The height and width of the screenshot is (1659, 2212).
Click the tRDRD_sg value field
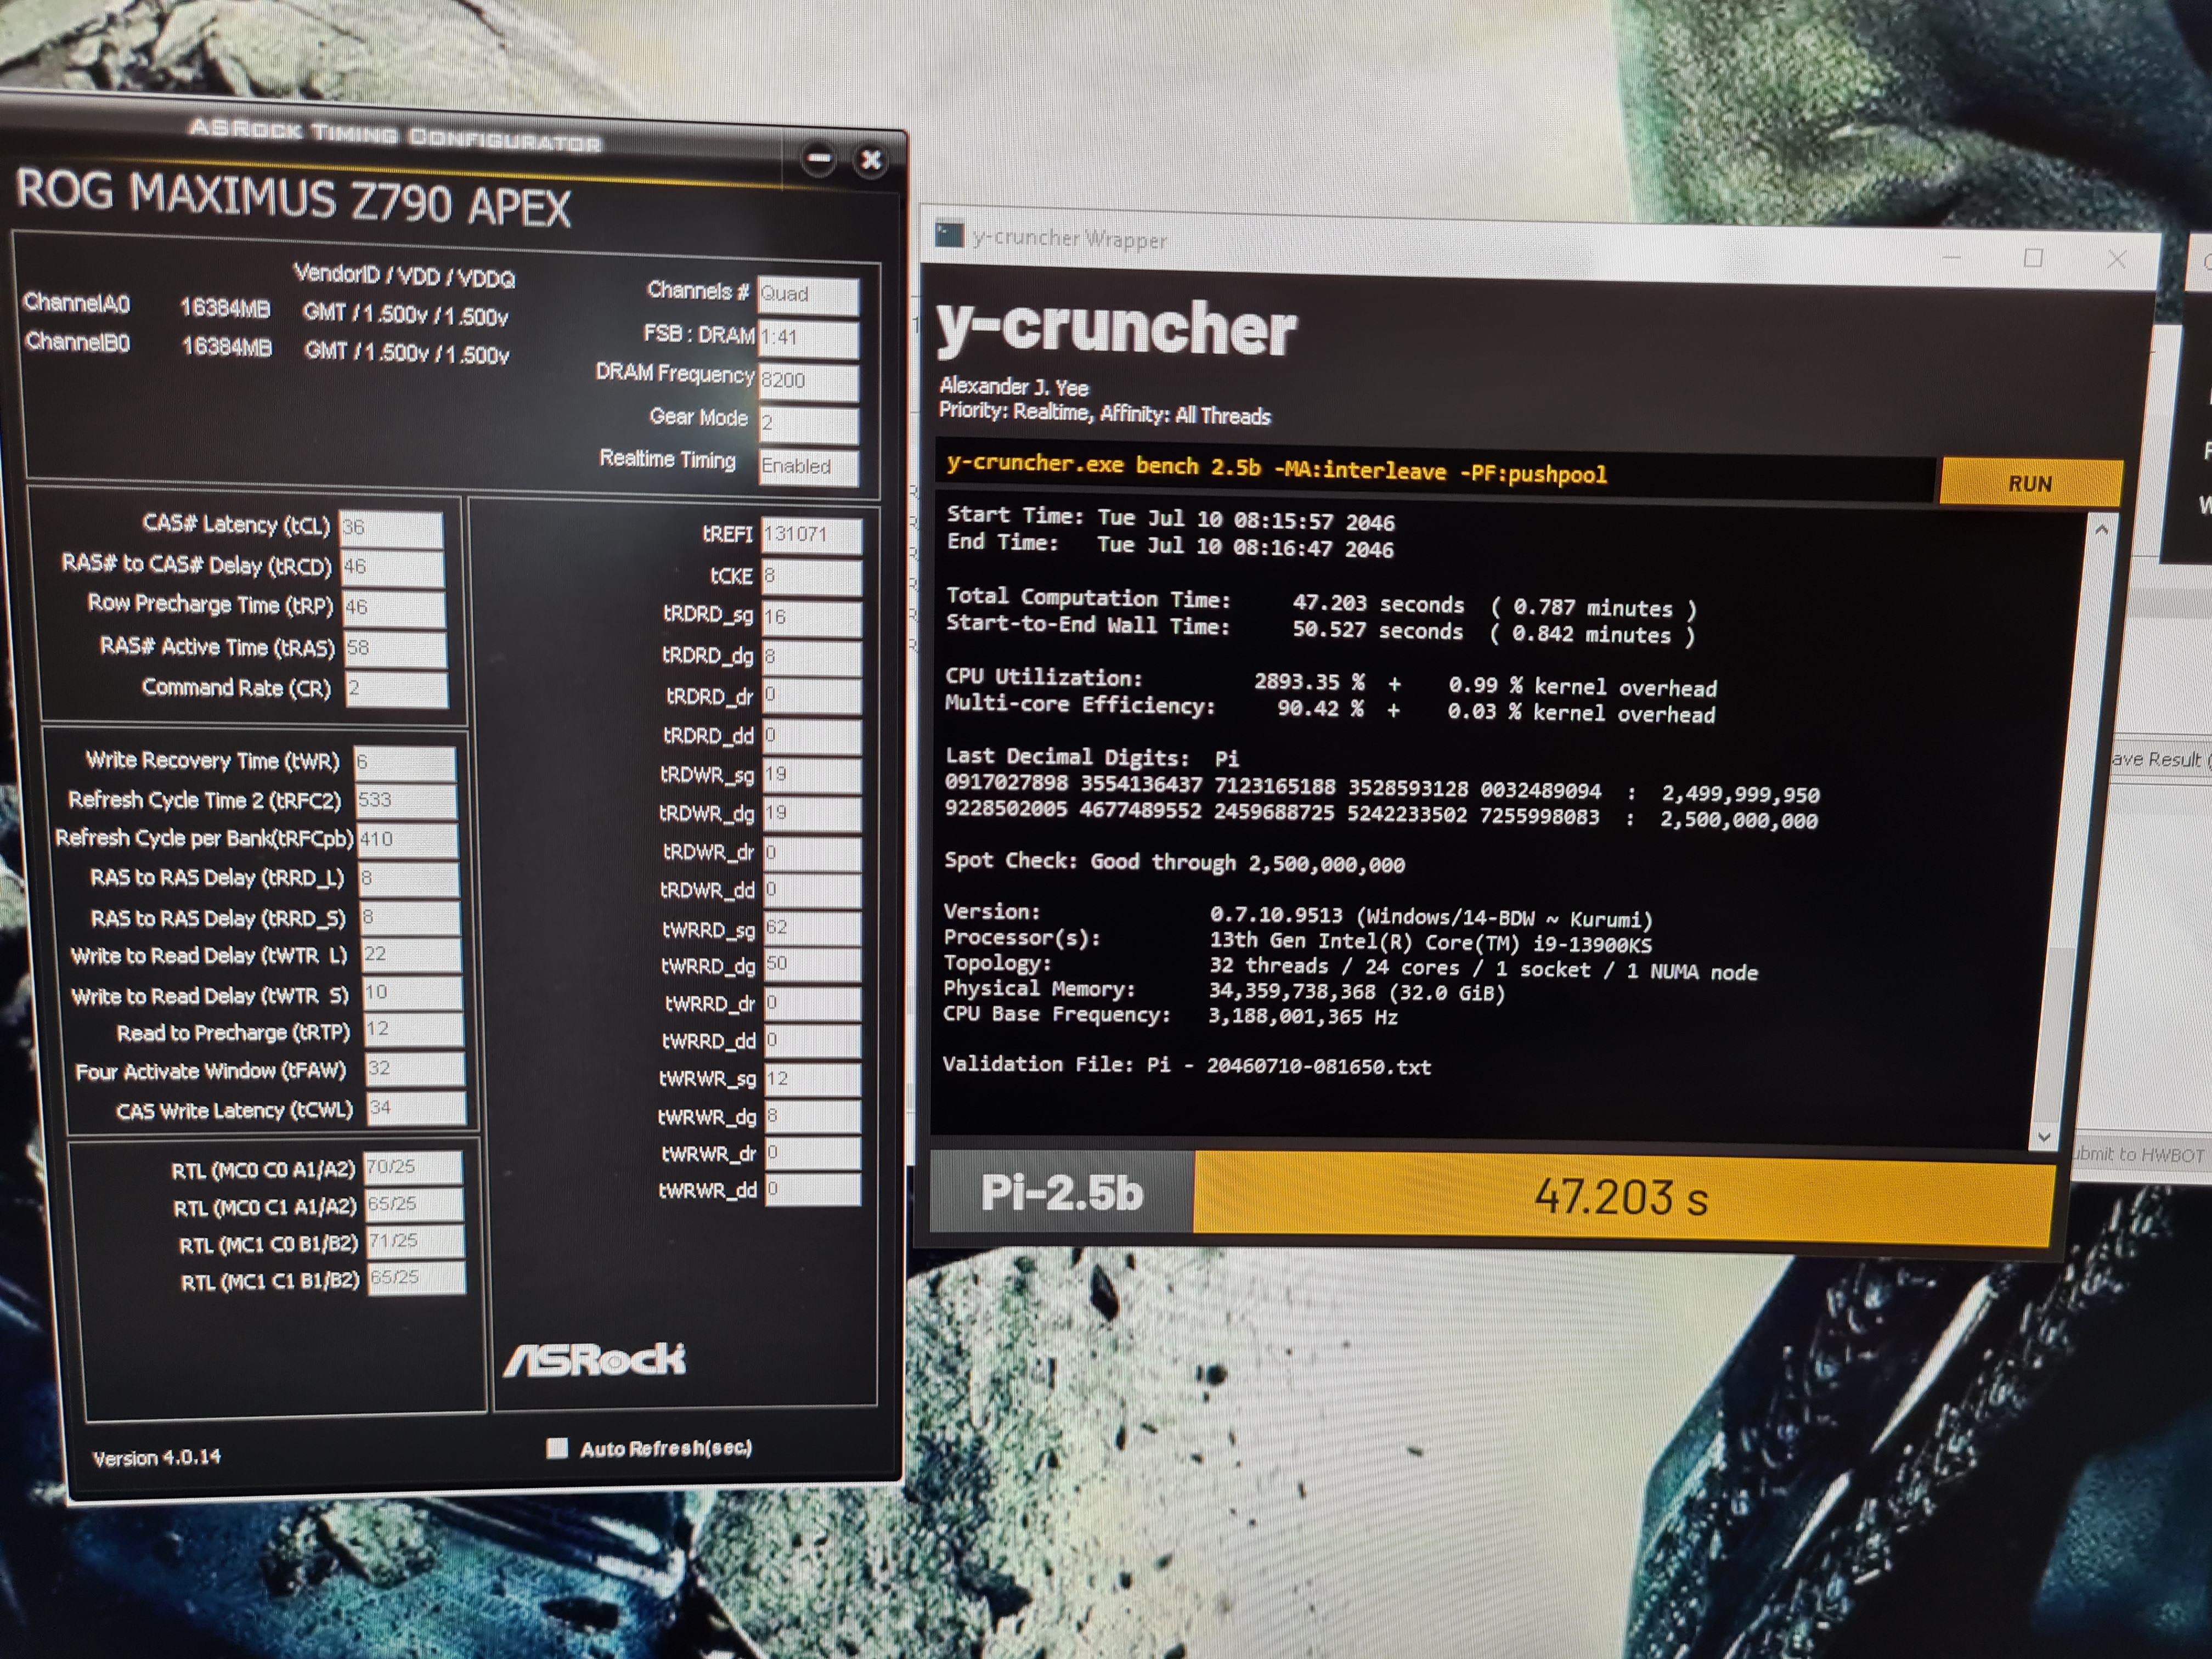point(811,617)
